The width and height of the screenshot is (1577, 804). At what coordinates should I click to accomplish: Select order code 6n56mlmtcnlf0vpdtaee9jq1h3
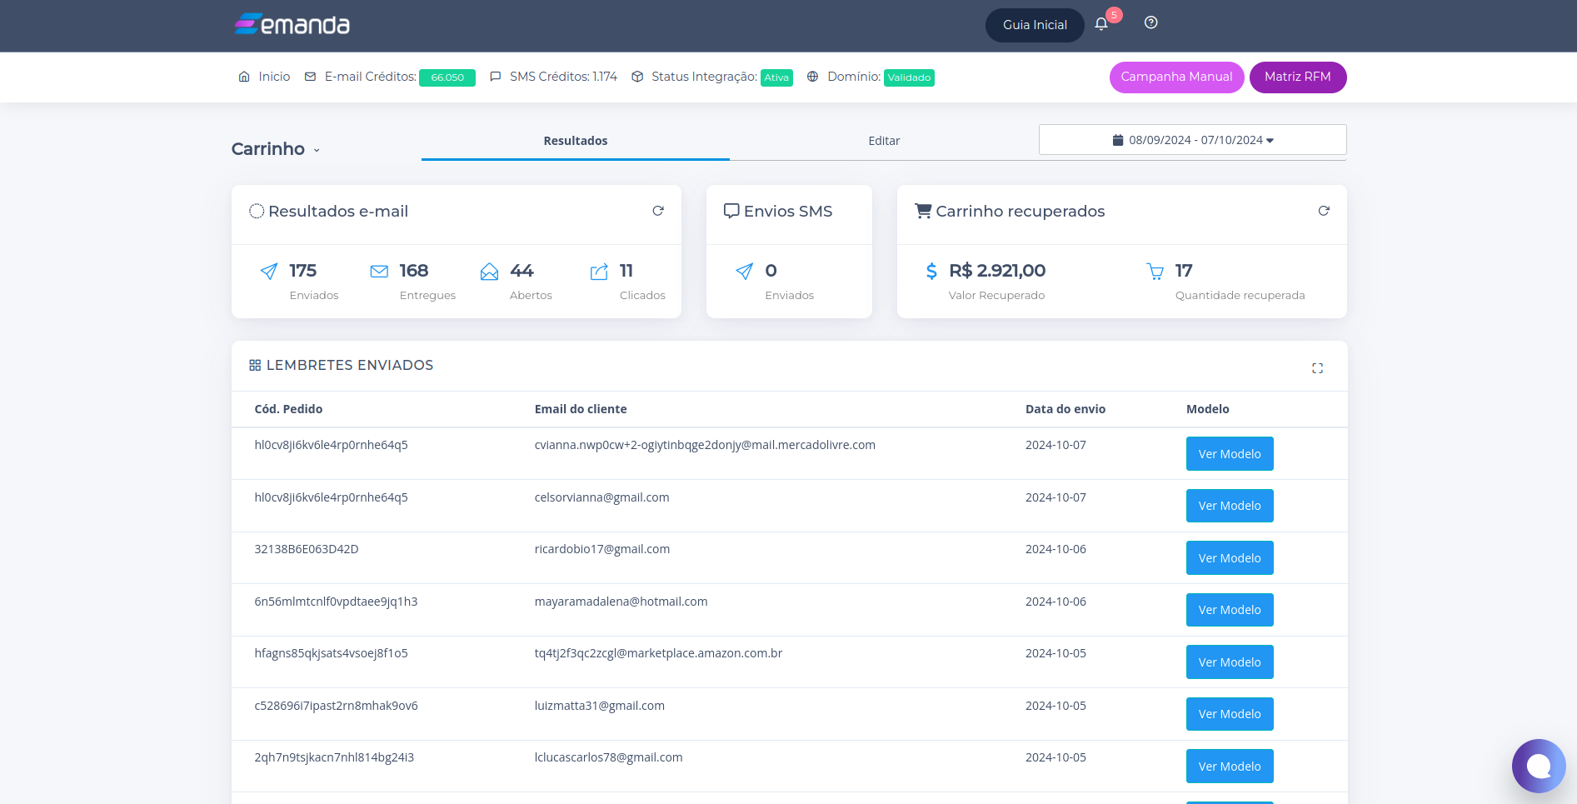point(336,602)
